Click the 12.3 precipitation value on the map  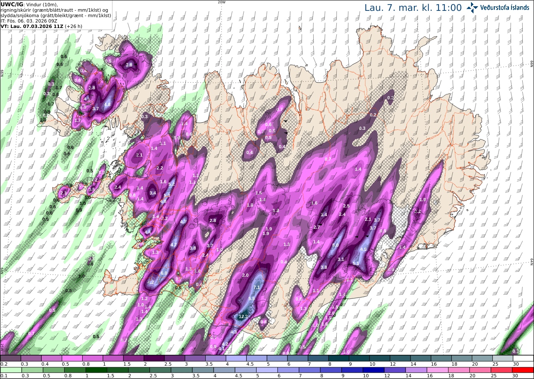pos(243,317)
